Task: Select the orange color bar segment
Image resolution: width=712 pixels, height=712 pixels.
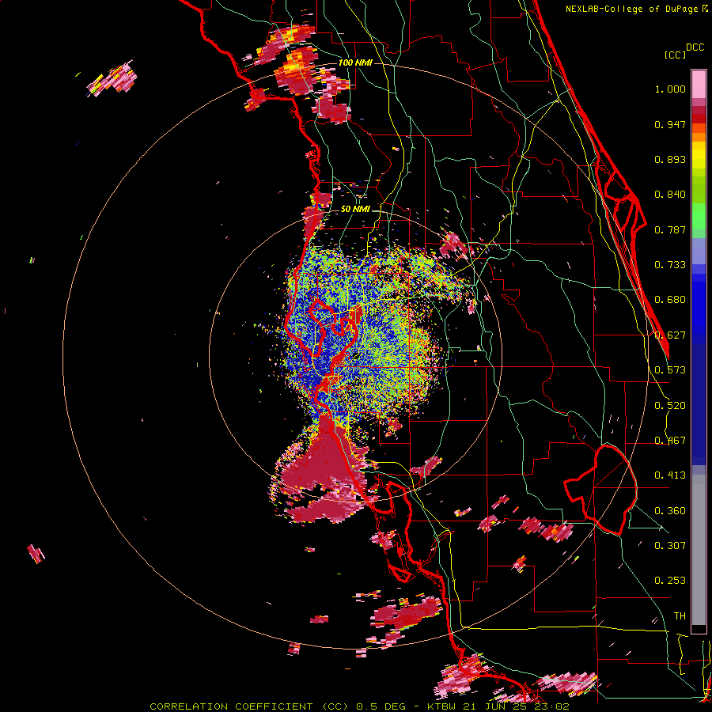Action: (x=699, y=137)
